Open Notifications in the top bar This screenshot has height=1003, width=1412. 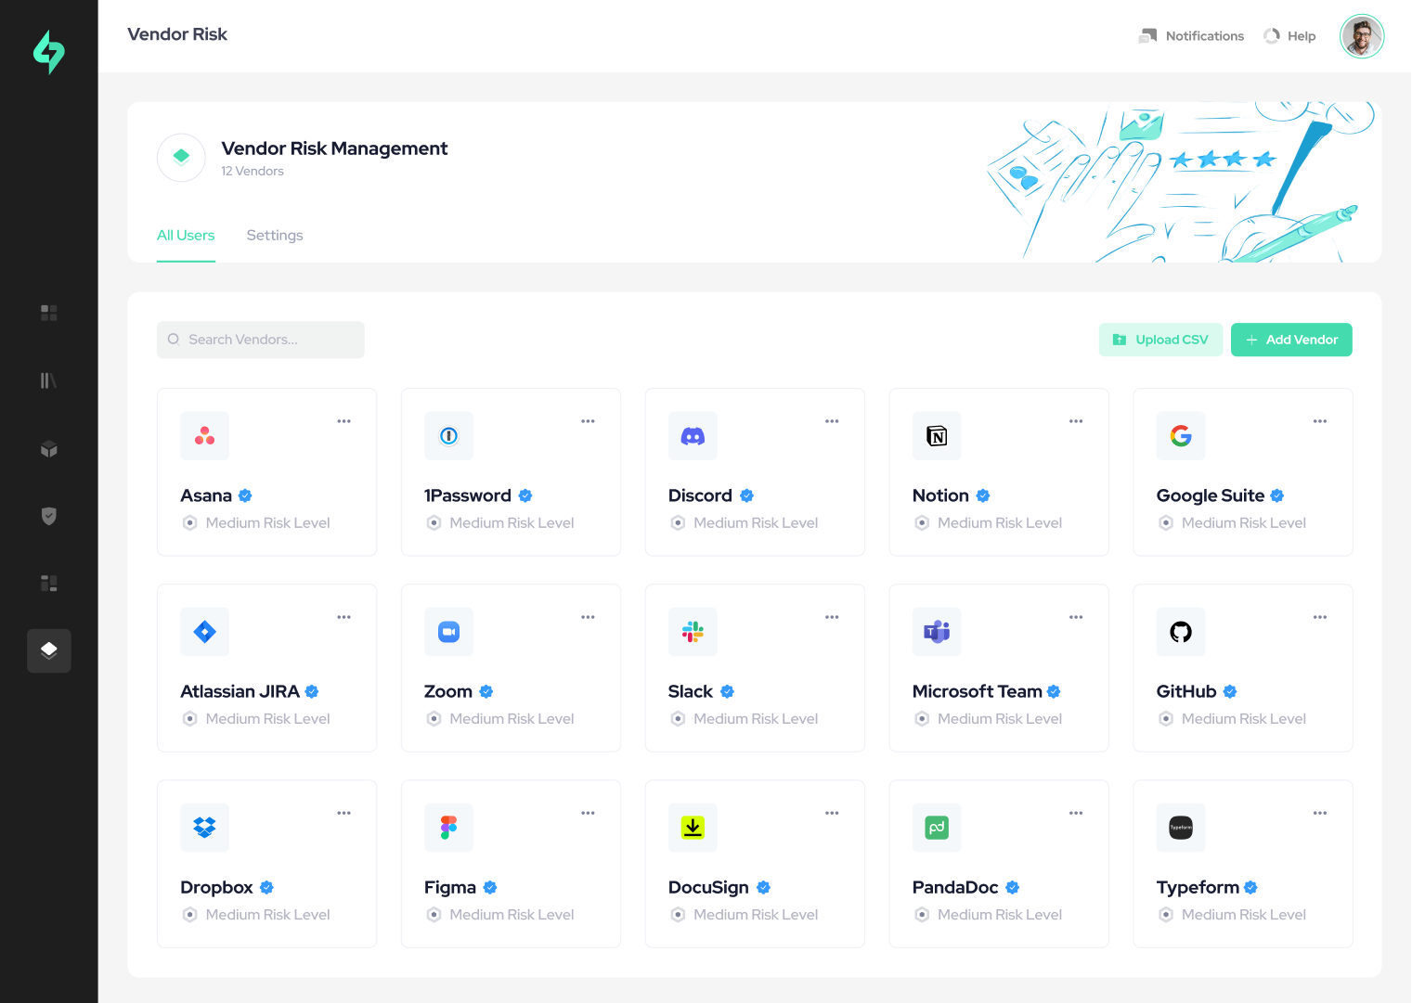(x=1192, y=36)
